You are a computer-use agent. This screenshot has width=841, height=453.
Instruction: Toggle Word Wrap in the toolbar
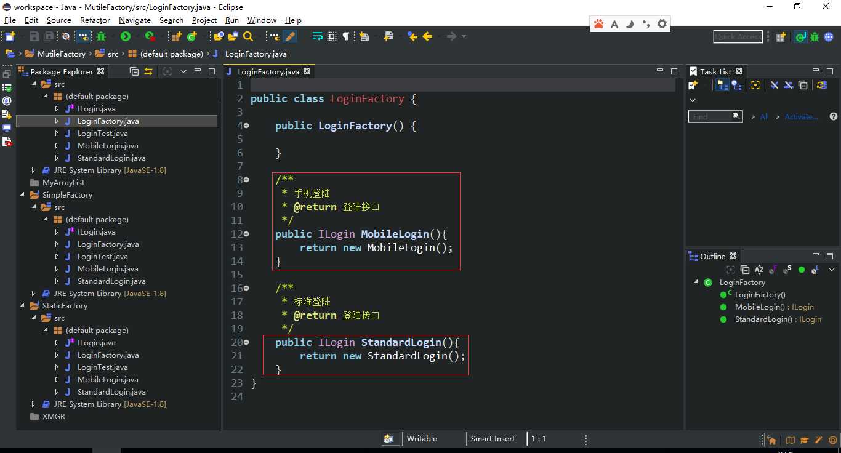pos(318,37)
